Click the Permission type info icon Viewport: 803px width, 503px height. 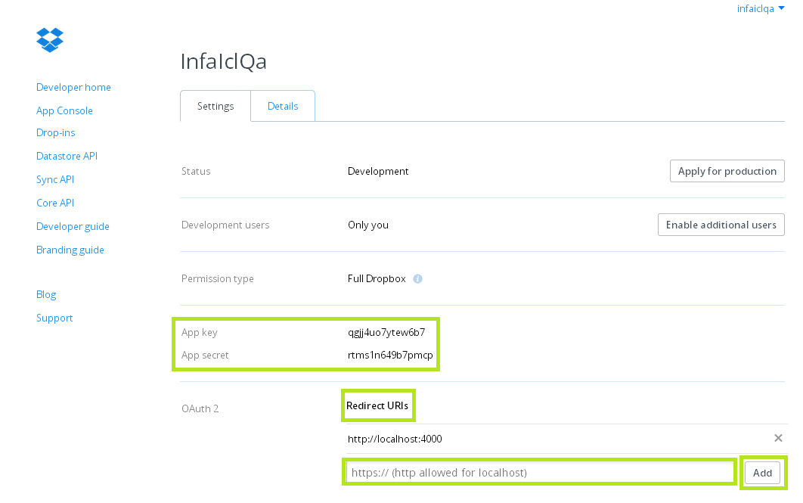click(x=417, y=279)
